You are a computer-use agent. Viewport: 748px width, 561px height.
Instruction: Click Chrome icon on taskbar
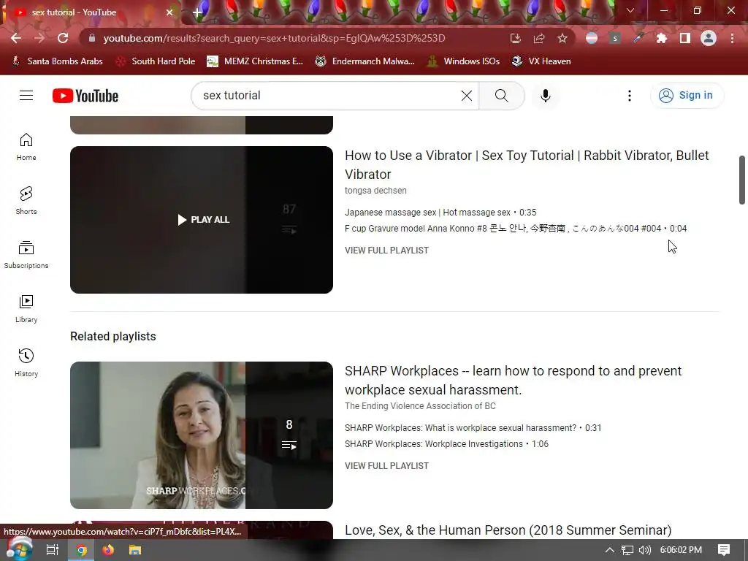[82, 550]
